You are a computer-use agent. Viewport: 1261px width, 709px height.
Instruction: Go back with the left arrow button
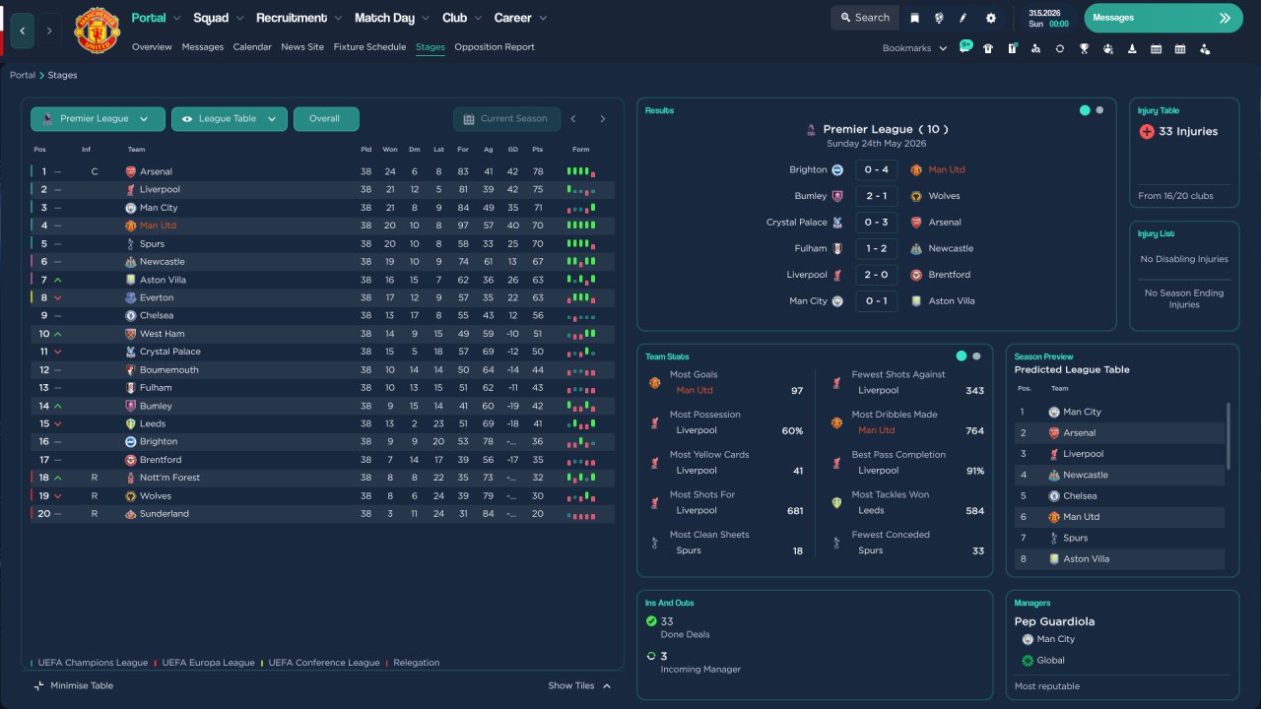pos(23,32)
